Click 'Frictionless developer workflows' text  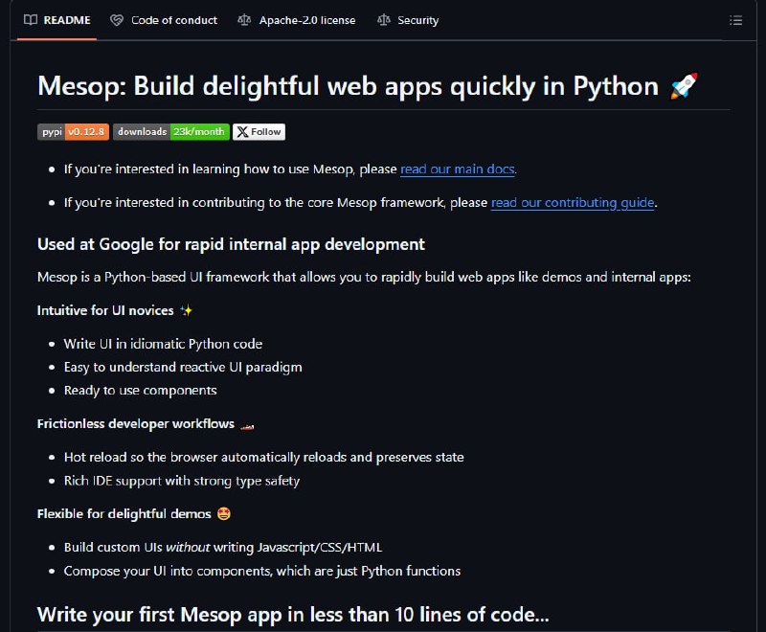[136, 424]
